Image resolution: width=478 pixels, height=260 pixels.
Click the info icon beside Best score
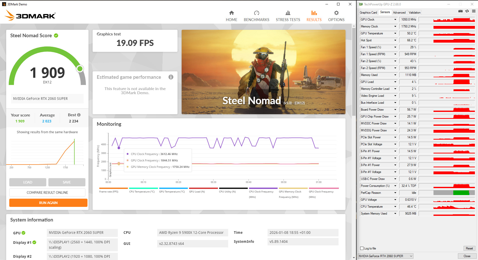click(79, 115)
